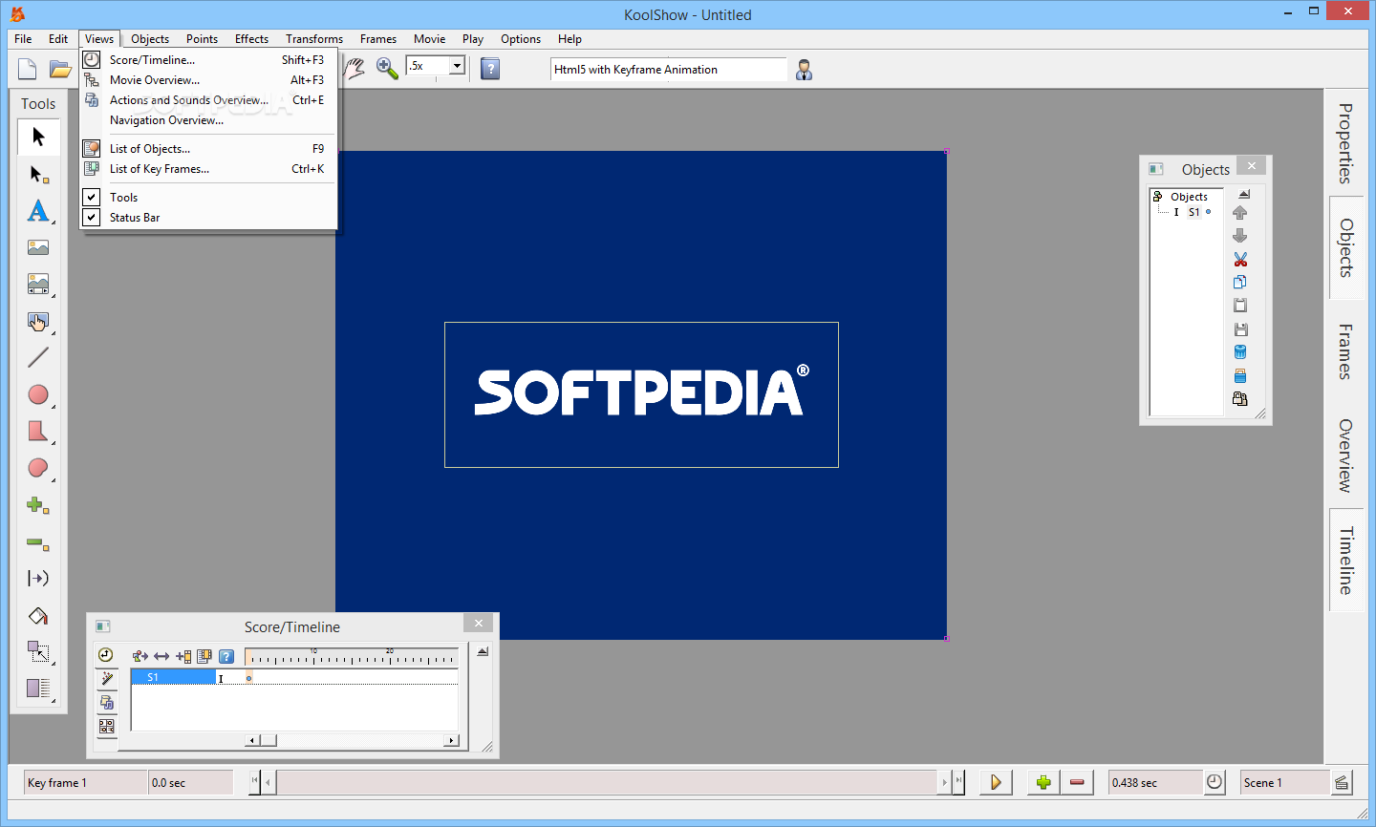1376x827 pixels.
Task: Click the Html5 with Keyframe Animation field
Action: (x=668, y=69)
